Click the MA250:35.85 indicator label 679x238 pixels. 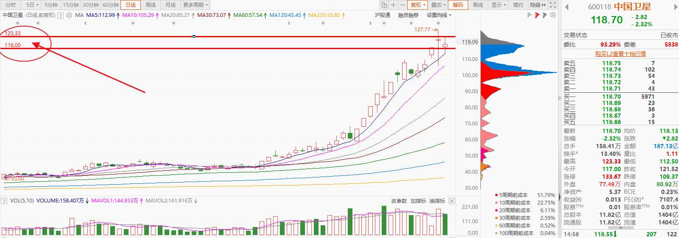pyautogui.click(x=324, y=15)
